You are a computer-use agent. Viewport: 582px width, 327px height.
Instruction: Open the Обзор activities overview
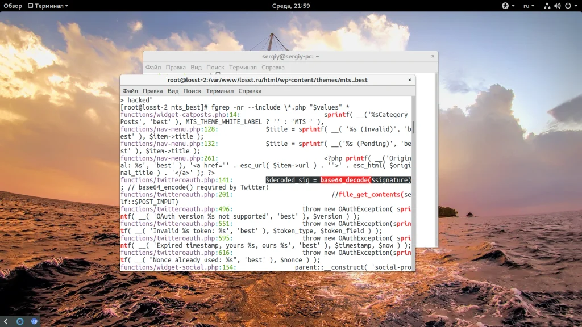[x=13, y=6]
